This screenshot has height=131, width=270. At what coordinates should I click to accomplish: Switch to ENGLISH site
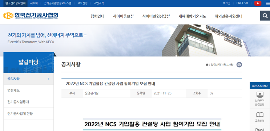(x=242, y=3)
